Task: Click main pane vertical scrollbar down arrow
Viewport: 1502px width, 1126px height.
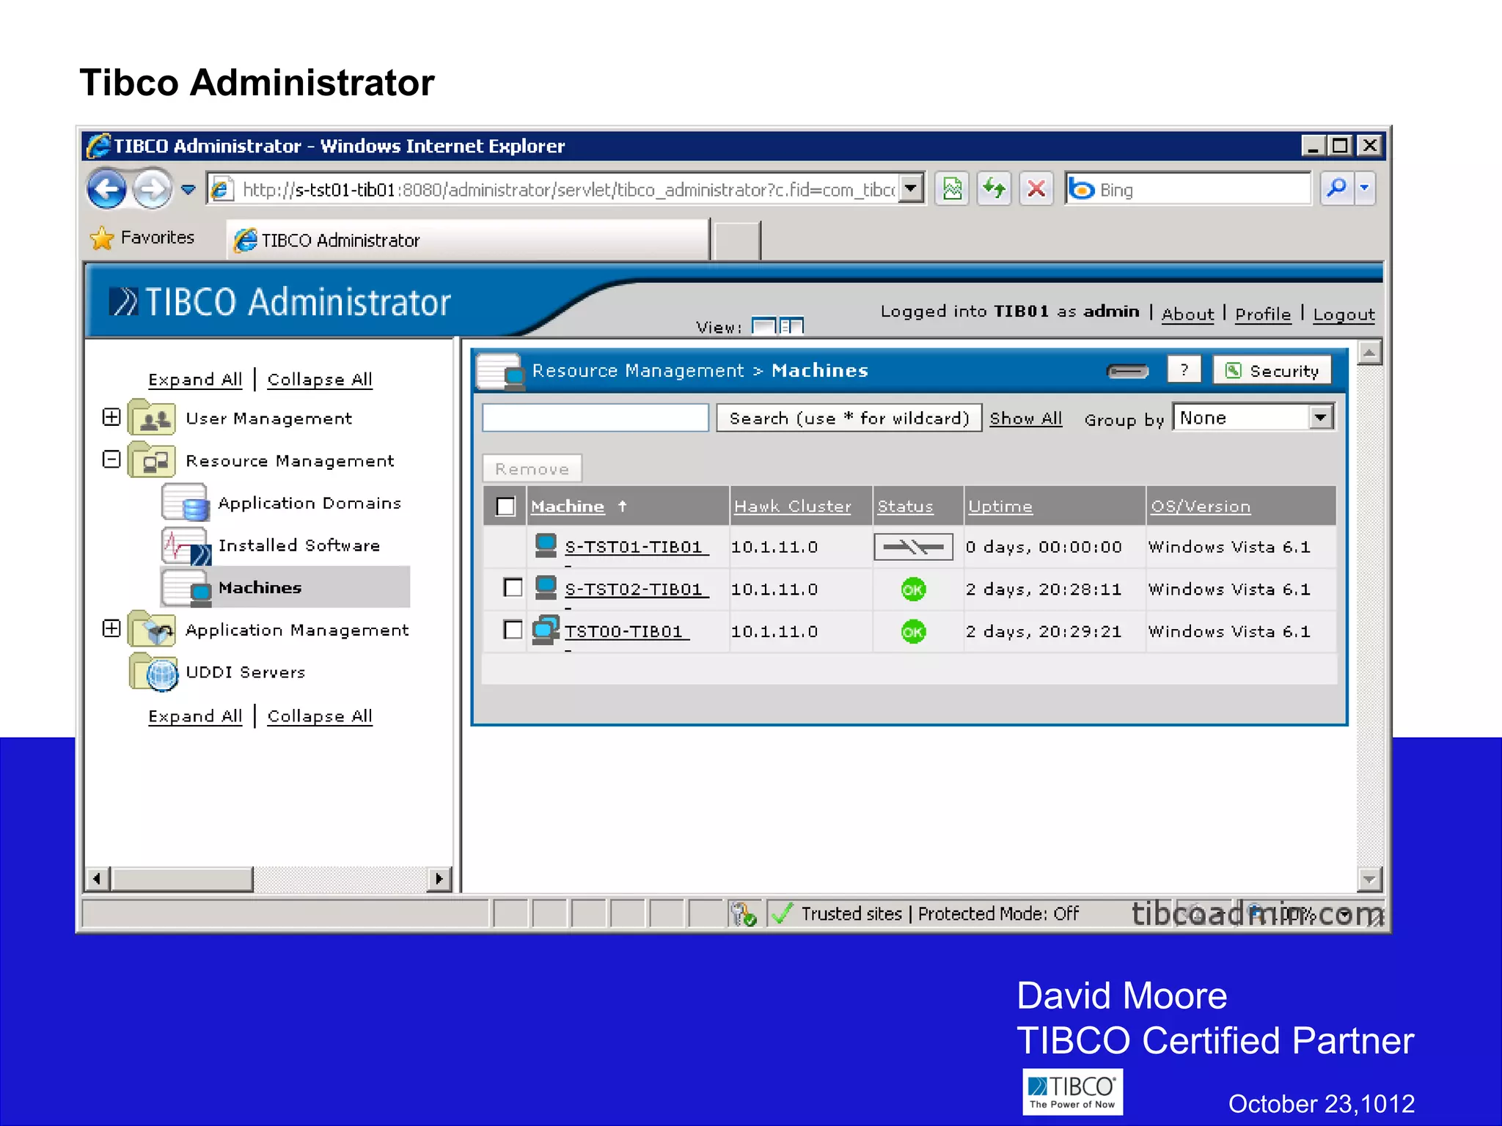Action: 1369,878
